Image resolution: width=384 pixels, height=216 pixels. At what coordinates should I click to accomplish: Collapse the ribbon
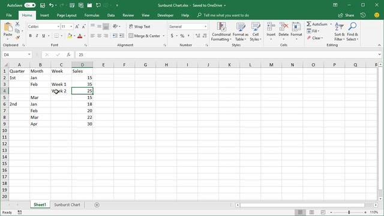click(x=379, y=45)
